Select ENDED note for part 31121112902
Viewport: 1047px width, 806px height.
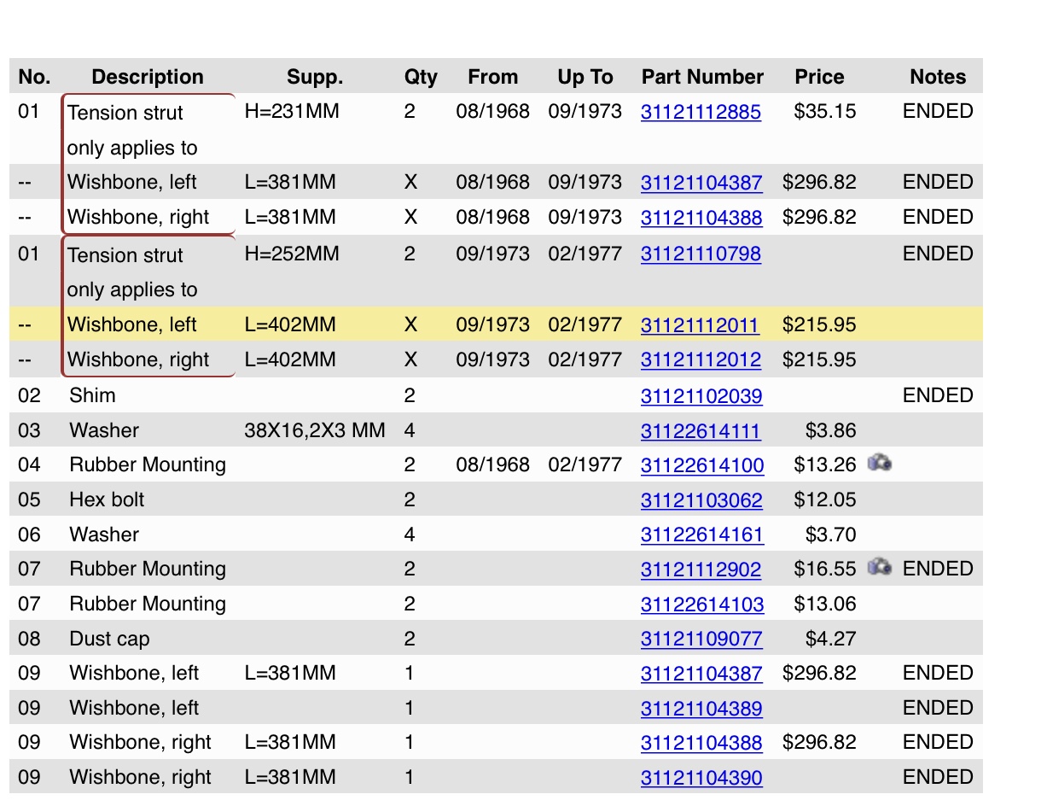938,569
